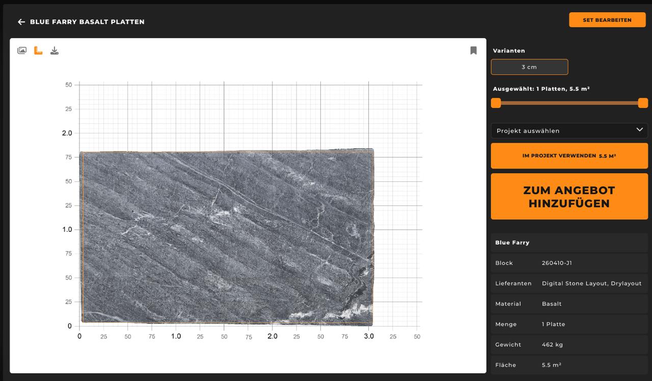Screen dimensions: 652x381
Task: Open the Projekt auswählen dropdown
Action: pyautogui.click(x=569, y=130)
